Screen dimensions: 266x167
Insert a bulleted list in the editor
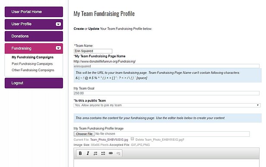click(103, 153)
